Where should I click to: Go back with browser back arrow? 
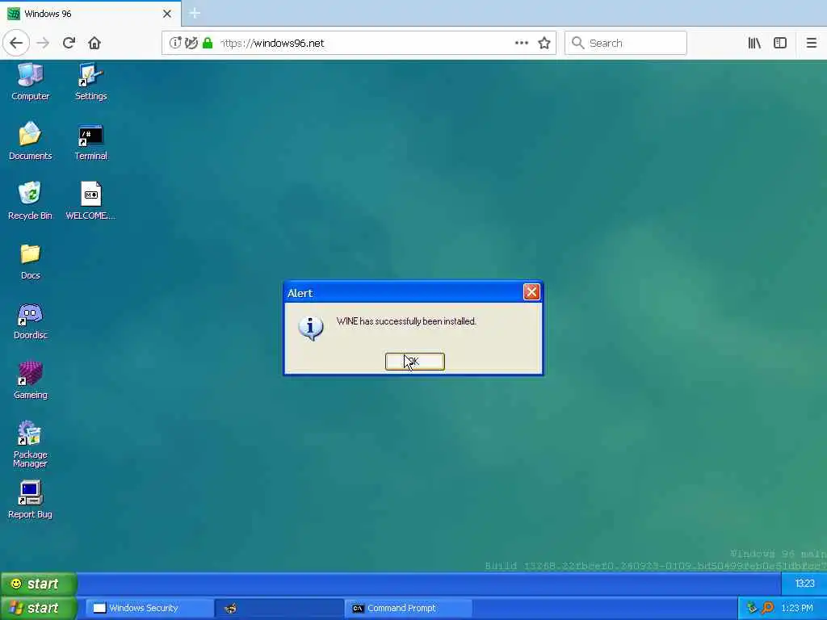pyautogui.click(x=16, y=43)
